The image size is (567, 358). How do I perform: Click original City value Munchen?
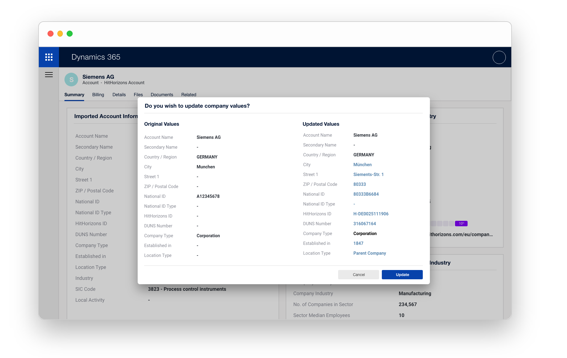click(206, 167)
